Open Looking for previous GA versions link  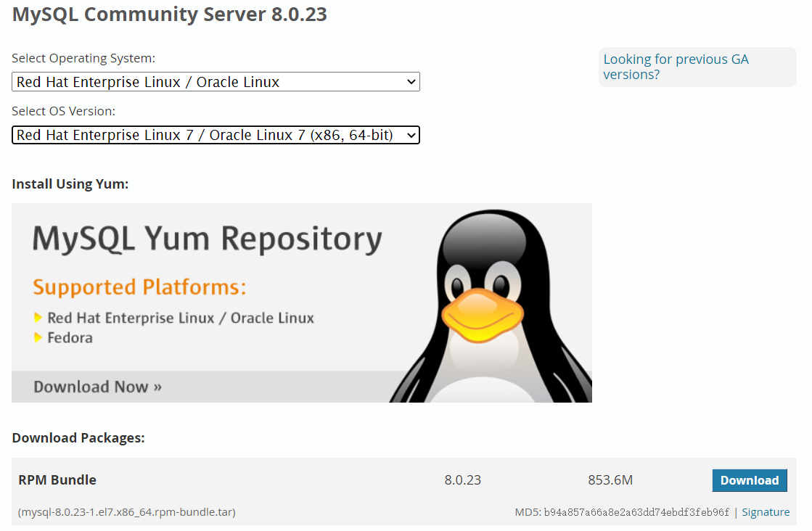pos(676,67)
